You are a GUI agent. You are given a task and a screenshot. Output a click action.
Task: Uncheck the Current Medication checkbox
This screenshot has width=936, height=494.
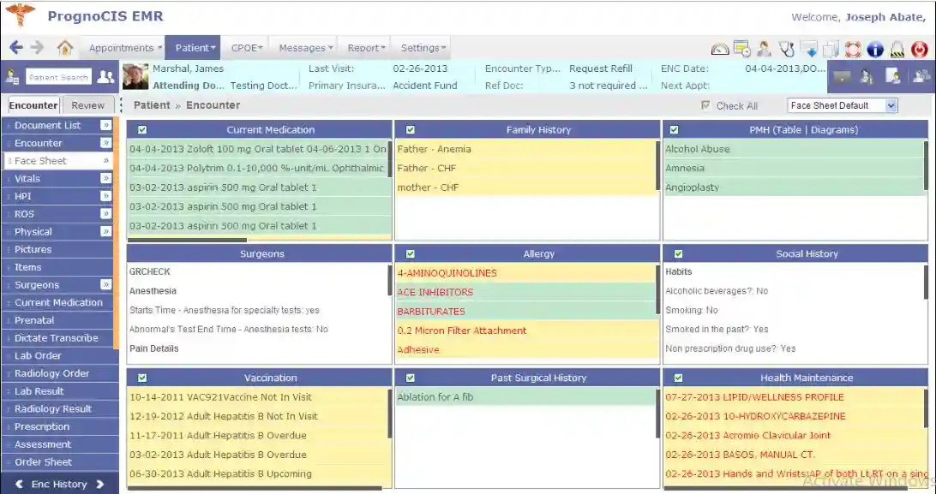pyautogui.click(x=141, y=129)
